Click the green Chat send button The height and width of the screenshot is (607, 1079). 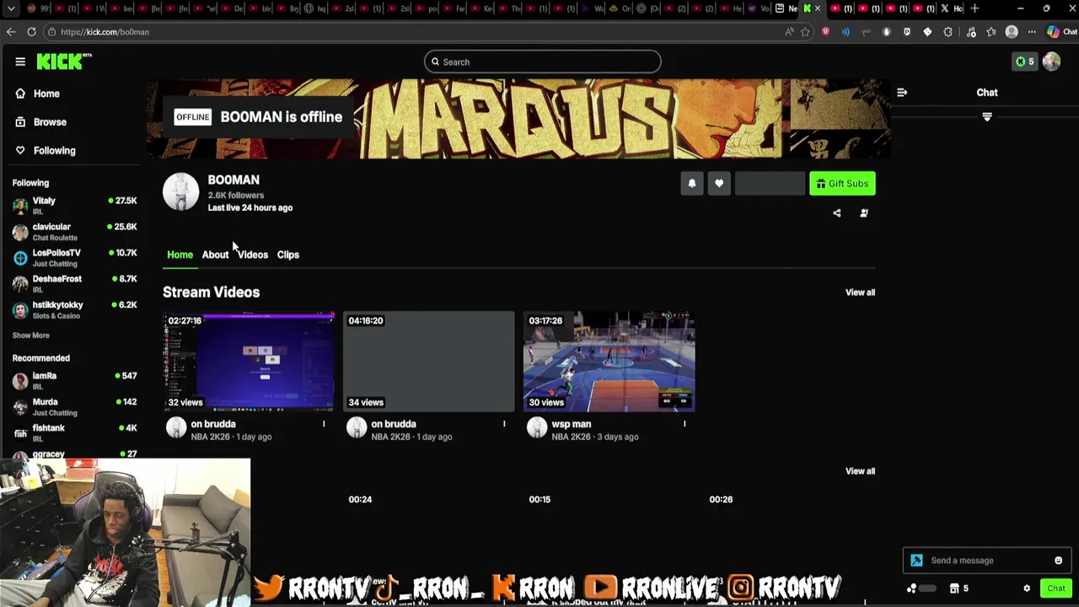pos(1055,588)
